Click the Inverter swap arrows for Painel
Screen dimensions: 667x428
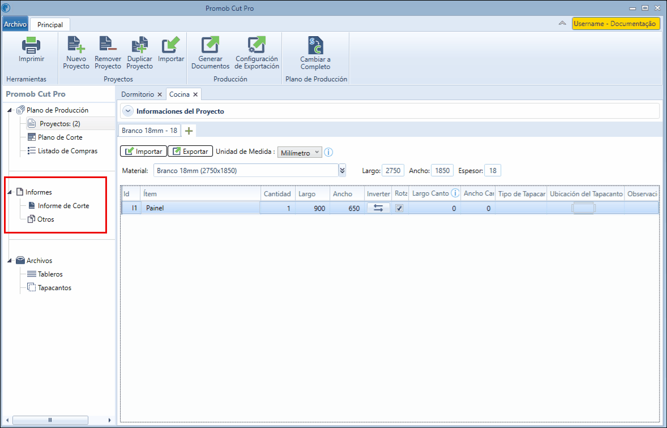378,208
